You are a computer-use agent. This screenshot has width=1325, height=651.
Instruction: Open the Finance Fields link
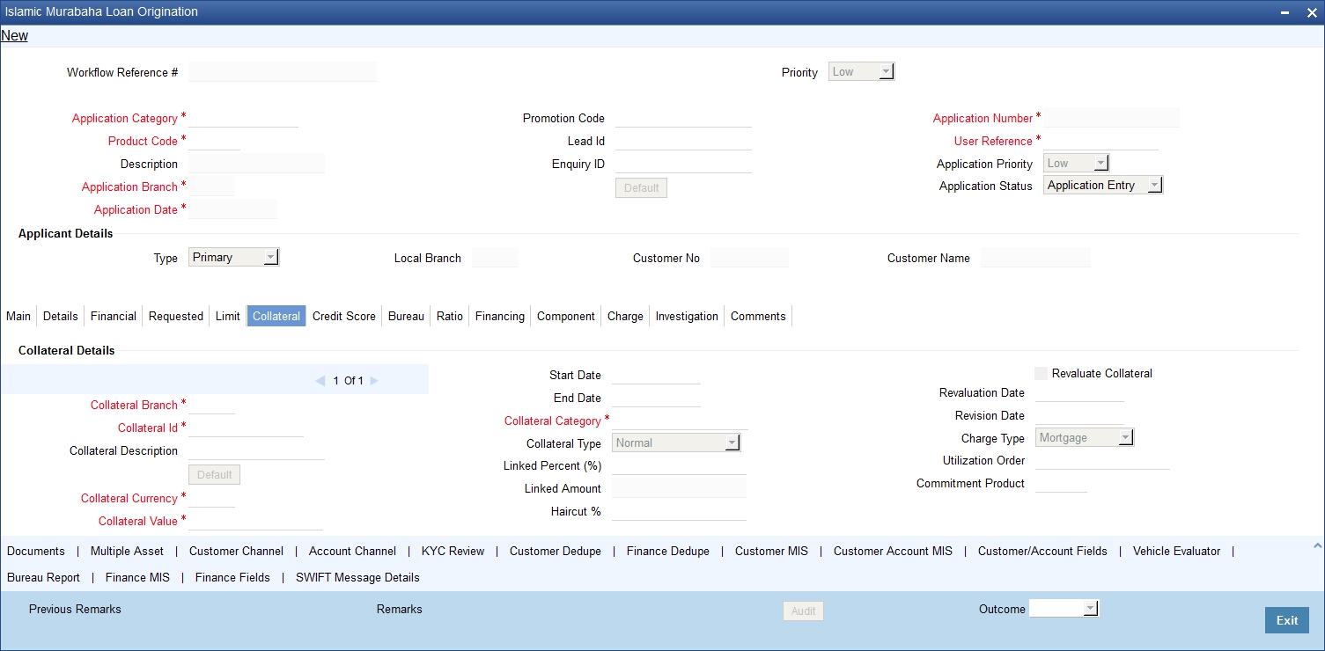coord(232,577)
